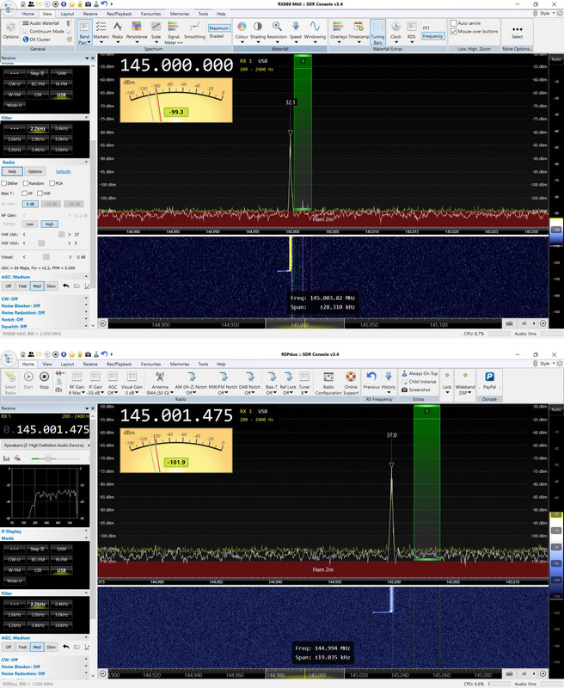Open Favourites tab in RX888 window
The height and width of the screenshot is (688, 564).
[x=150, y=14]
